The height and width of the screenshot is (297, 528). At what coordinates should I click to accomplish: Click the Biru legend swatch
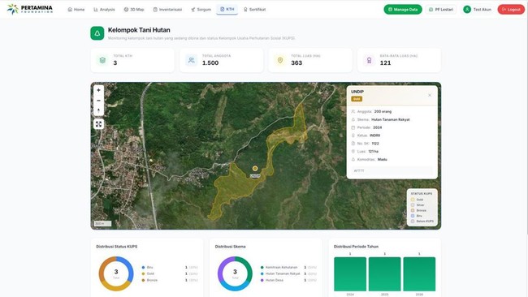(413, 216)
